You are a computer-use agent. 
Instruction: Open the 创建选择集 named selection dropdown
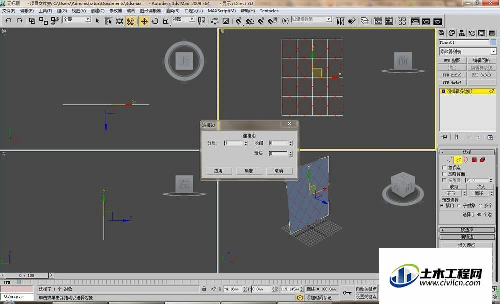312,19
